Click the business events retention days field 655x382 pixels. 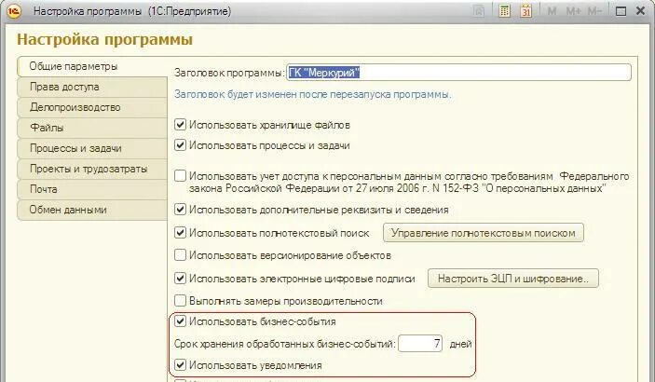point(420,344)
